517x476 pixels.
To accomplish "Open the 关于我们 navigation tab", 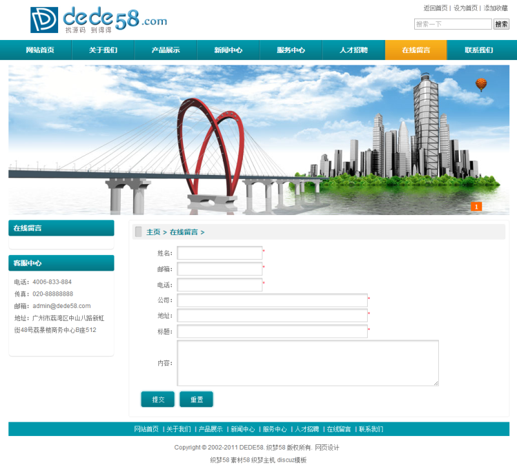I will (103, 50).
